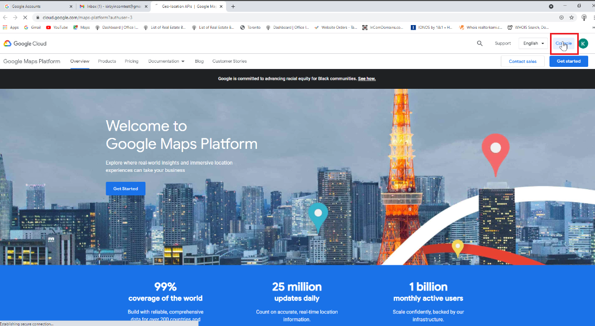Open the Pricing menu item
595x326 pixels.
coord(131,61)
